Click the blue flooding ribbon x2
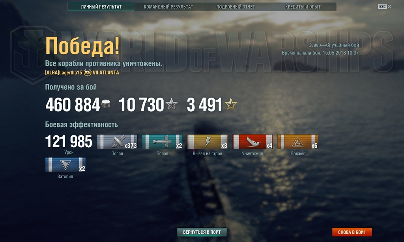The width and height of the screenshot is (404, 242). 65,164
